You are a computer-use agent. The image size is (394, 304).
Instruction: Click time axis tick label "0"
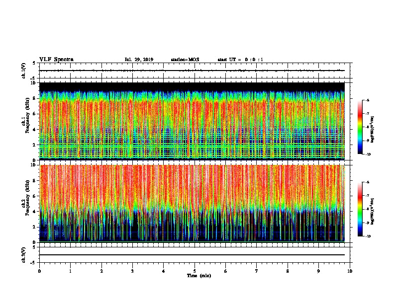[x=39, y=271]
